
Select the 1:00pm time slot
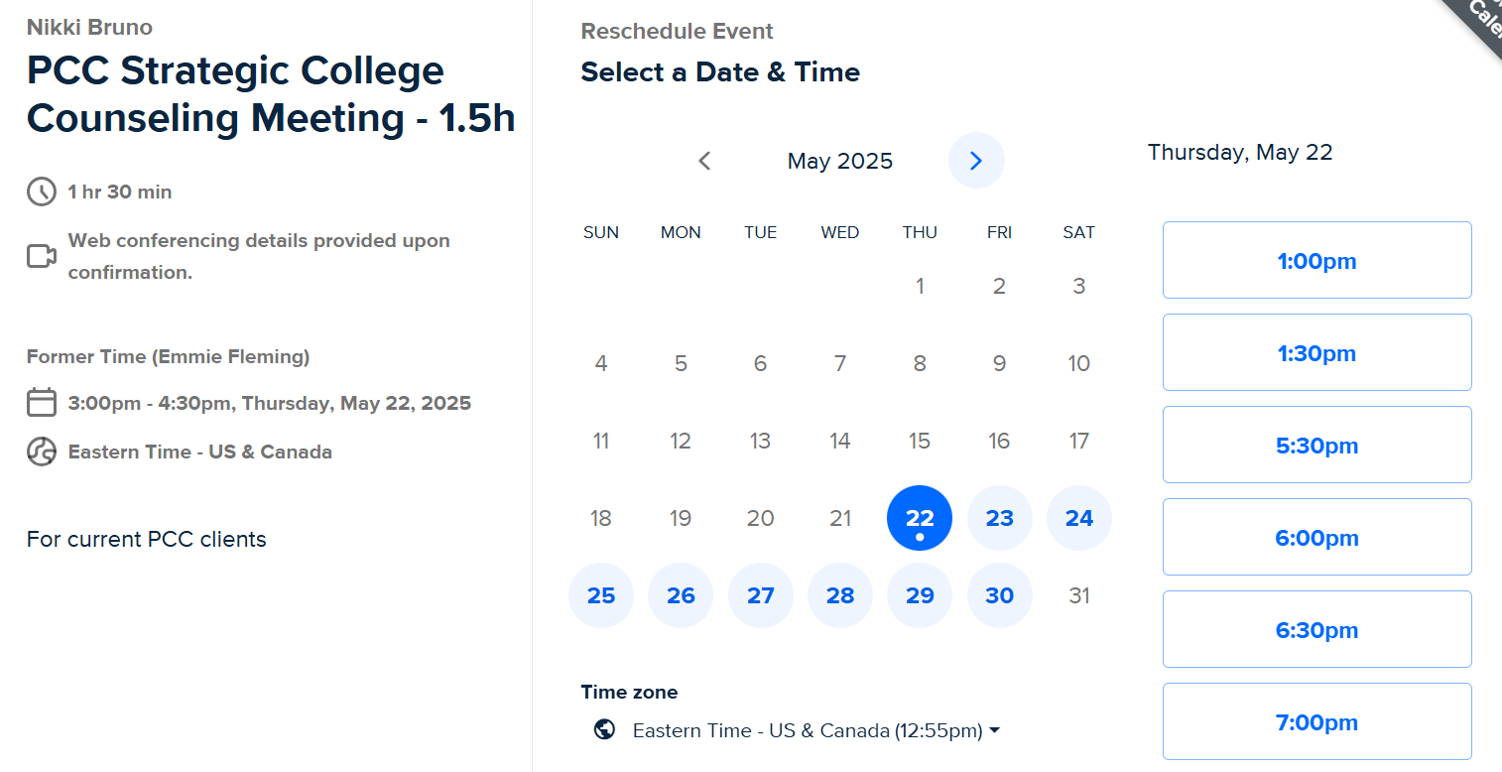(x=1316, y=260)
